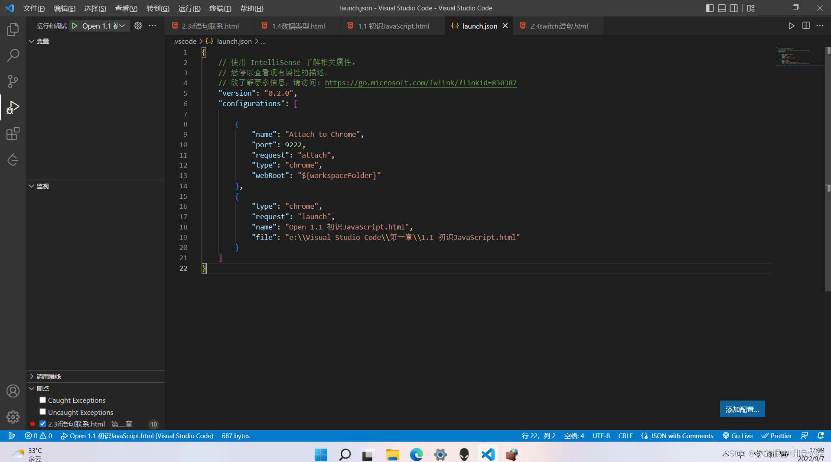Open the Manage gear in activity bar
The height and width of the screenshot is (462, 831).
point(13,417)
